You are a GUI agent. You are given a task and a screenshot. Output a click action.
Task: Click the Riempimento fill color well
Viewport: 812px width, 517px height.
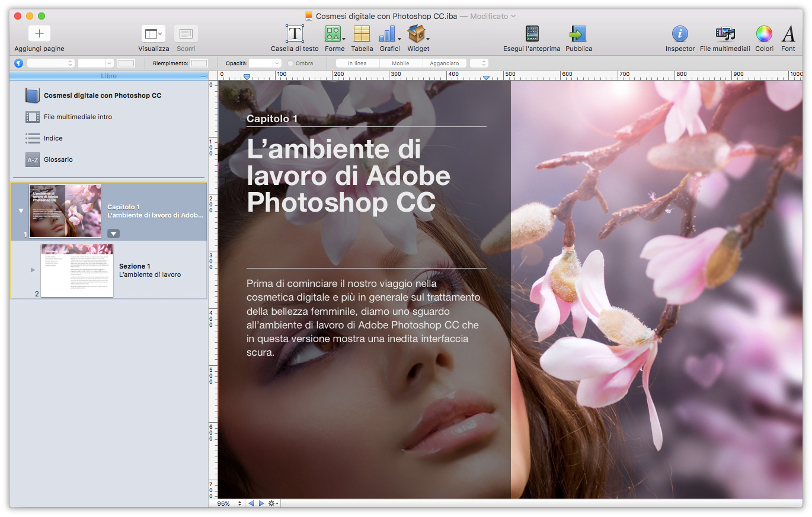(200, 63)
